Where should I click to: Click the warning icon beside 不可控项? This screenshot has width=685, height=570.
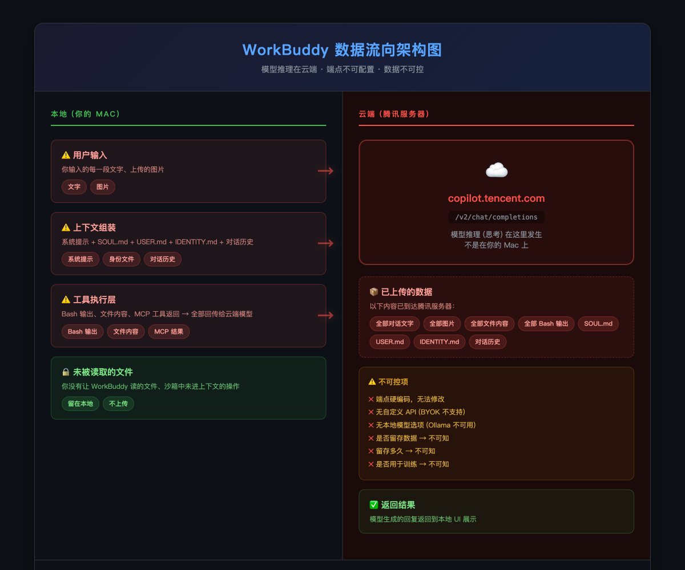point(372,382)
